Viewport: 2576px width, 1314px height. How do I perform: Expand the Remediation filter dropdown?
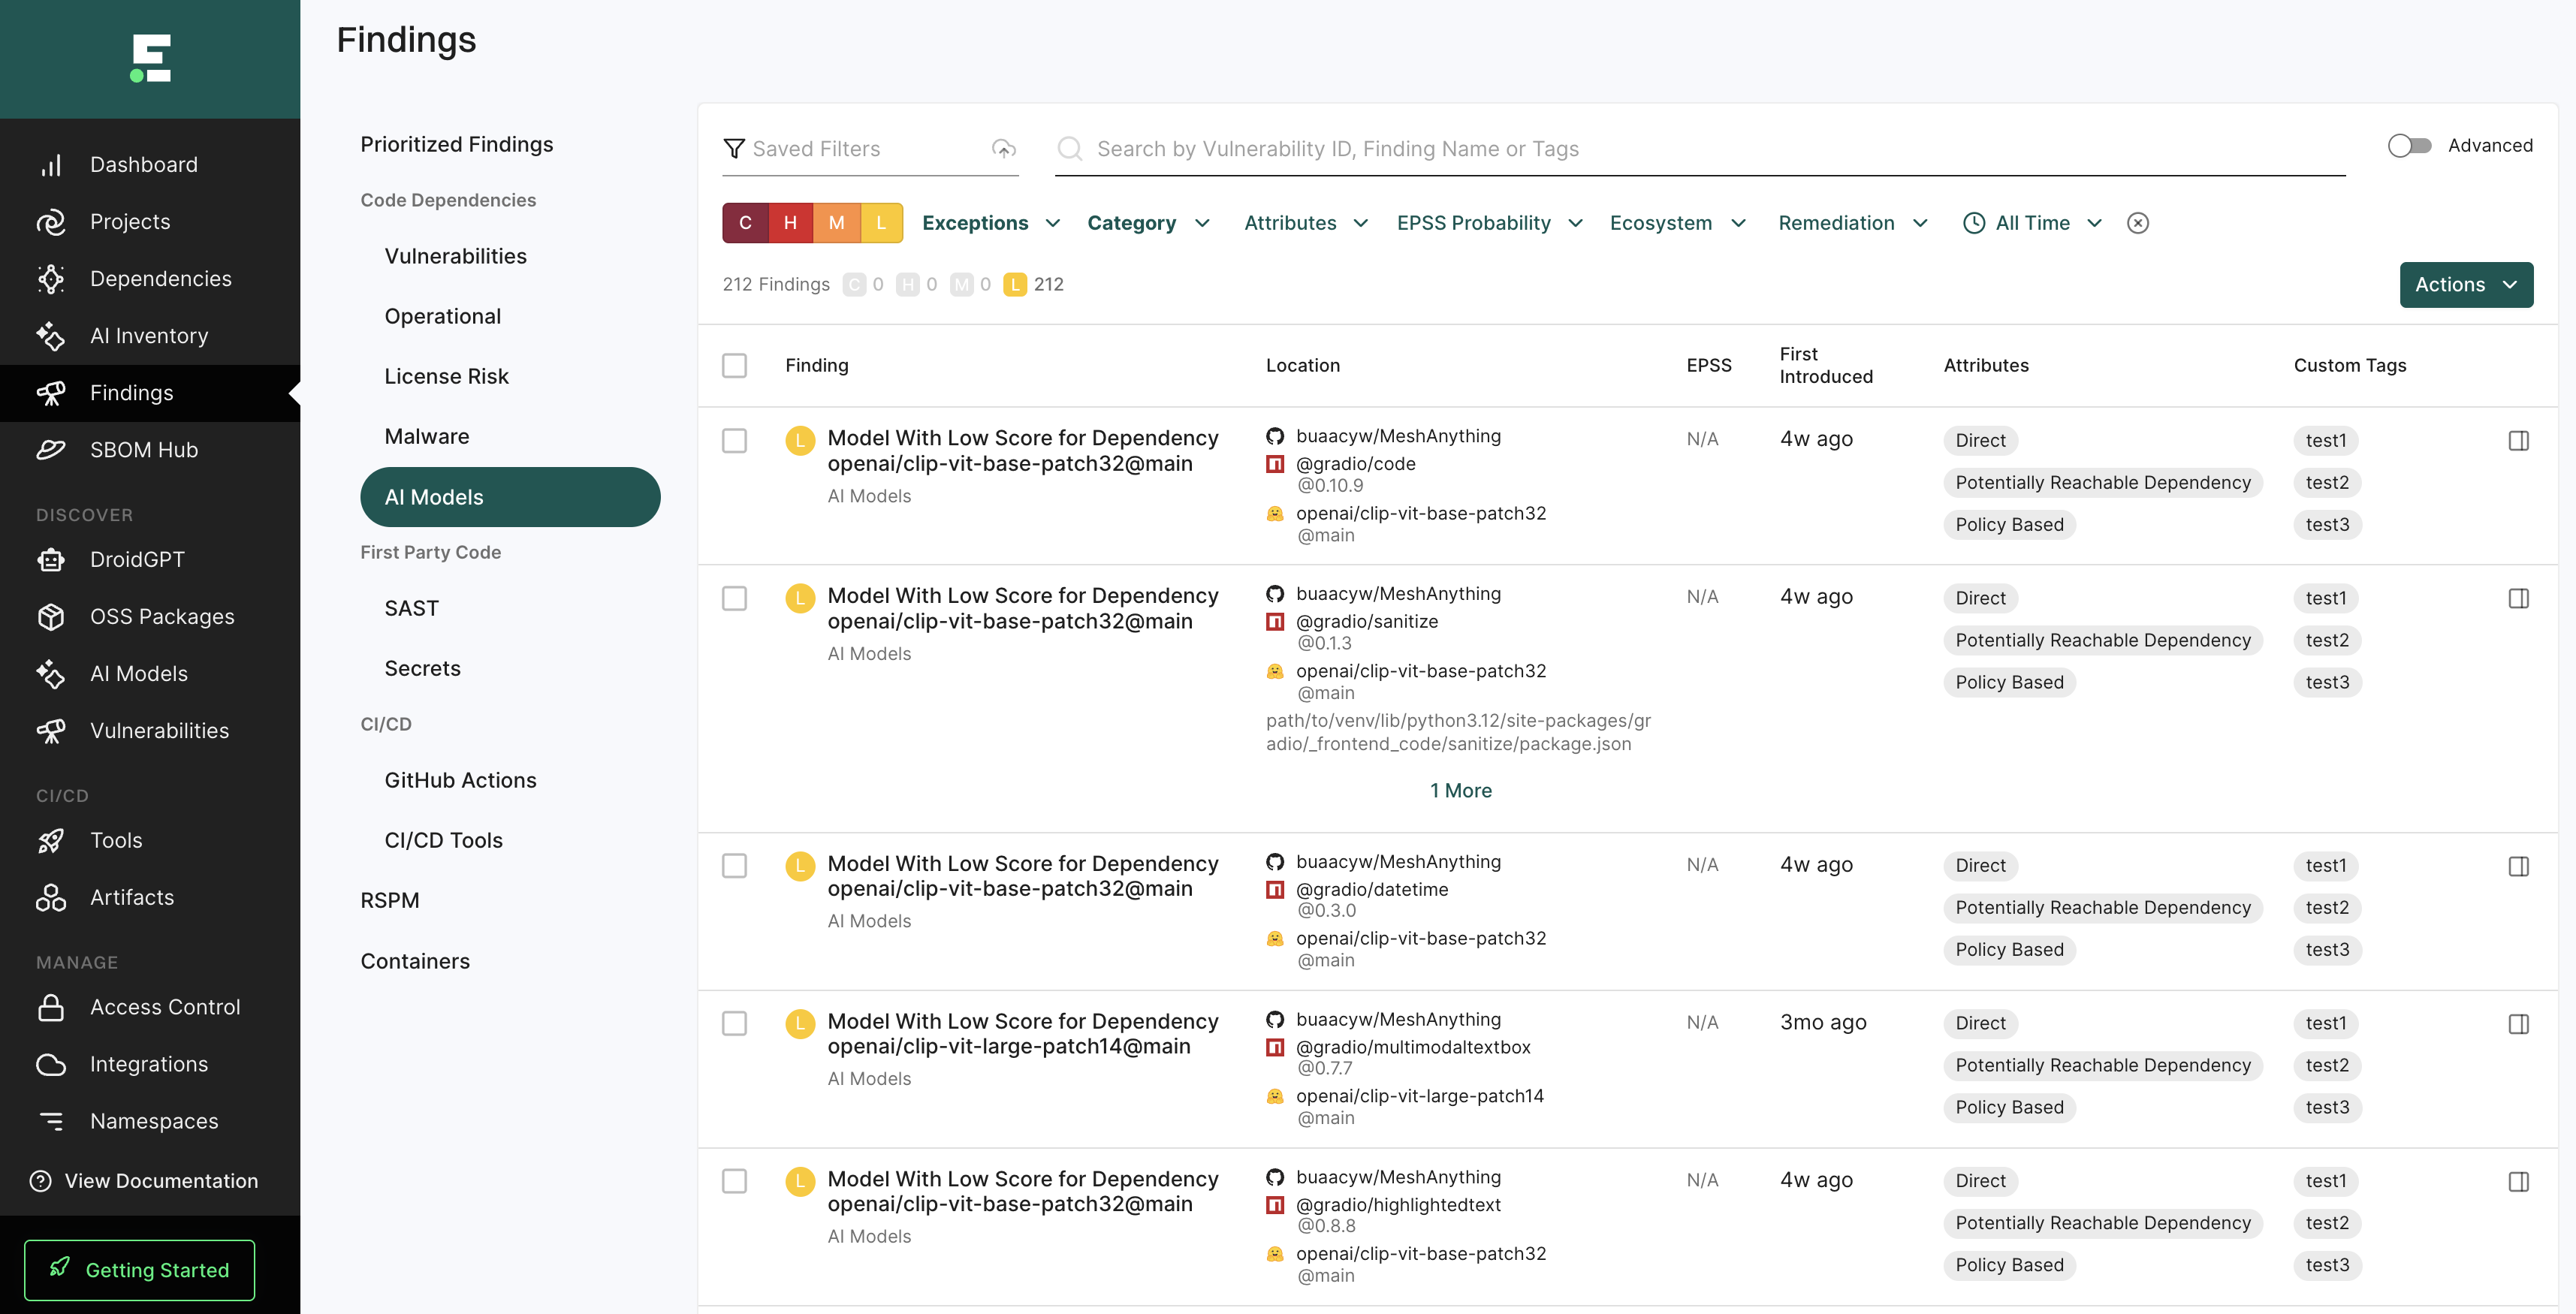(x=1853, y=223)
